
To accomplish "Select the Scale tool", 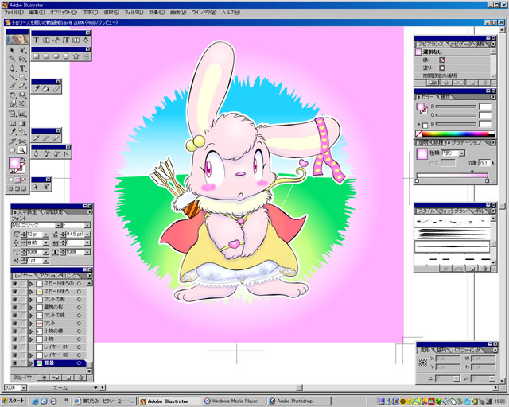I will (x=22, y=95).
